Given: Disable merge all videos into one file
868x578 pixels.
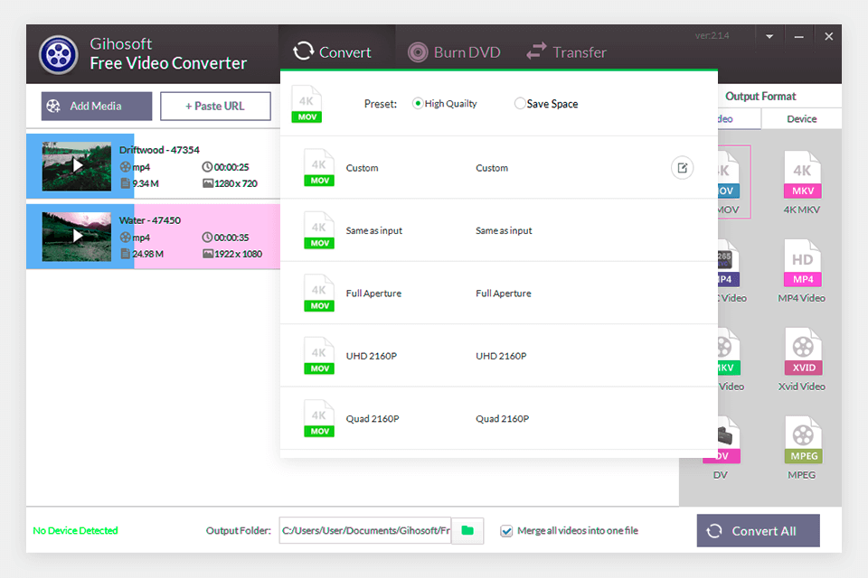Looking at the screenshot, I should (x=506, y=531).
